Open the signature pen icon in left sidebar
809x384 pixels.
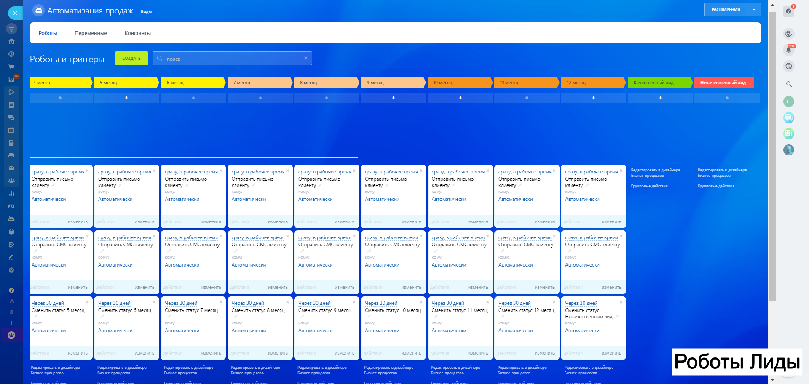coord(11,257)
